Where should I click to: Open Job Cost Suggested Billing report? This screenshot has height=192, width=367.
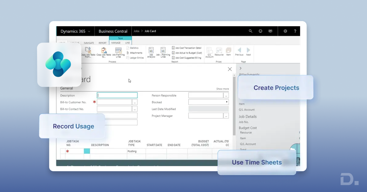pyautogui.click(x=187, y=58)
